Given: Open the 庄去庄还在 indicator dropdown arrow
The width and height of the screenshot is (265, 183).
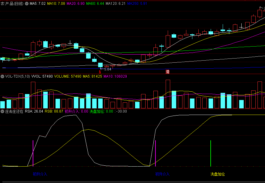Looking at the screenshot, I should coord(2,111).
